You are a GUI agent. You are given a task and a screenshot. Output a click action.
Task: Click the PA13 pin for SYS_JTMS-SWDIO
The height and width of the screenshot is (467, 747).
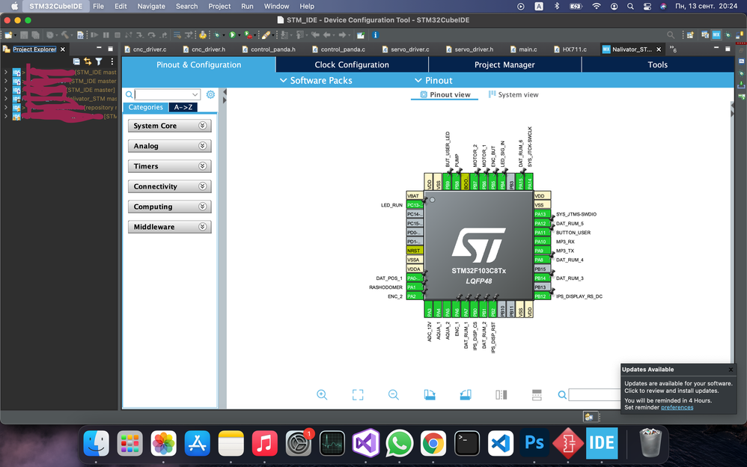click(x=542, y=214)
